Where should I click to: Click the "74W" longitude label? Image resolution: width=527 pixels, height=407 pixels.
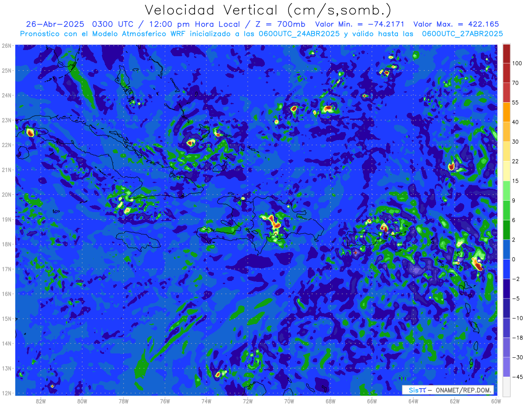pos(206,401)
